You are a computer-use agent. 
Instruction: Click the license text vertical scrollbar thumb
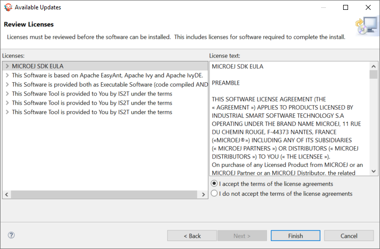click(x=374, y=75)
